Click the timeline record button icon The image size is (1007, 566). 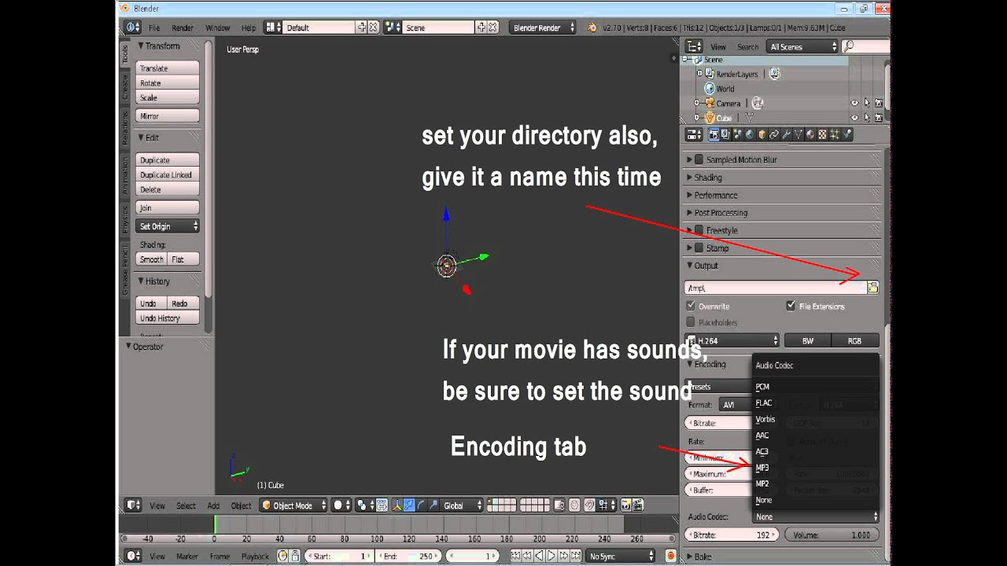point(671,556)
